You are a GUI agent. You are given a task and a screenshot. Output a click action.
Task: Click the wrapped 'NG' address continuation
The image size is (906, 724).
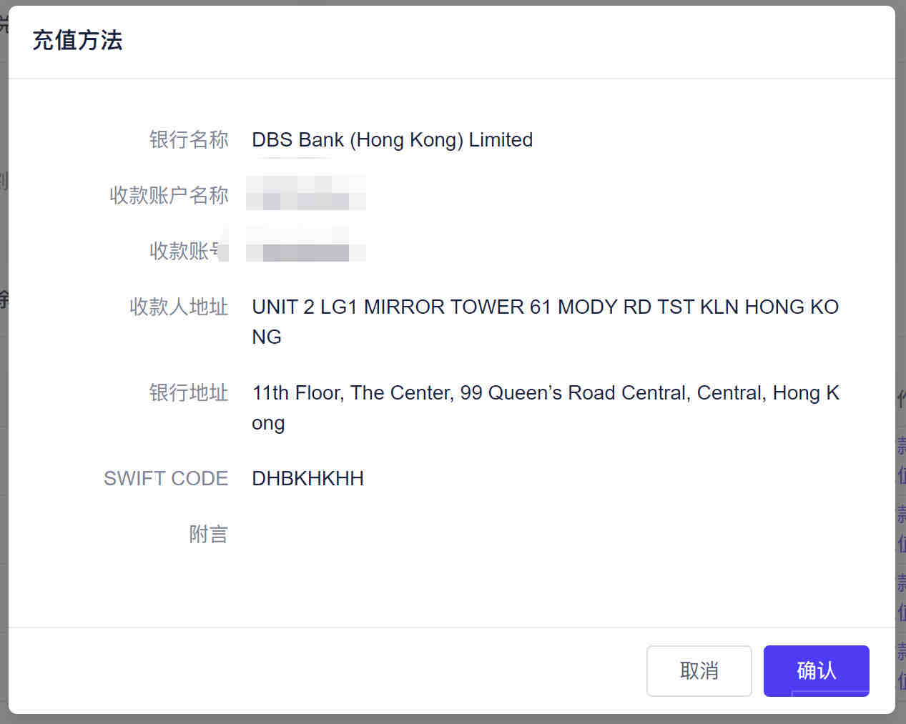point(267,337)
